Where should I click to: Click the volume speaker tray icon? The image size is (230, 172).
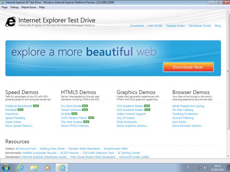point(205,168)
